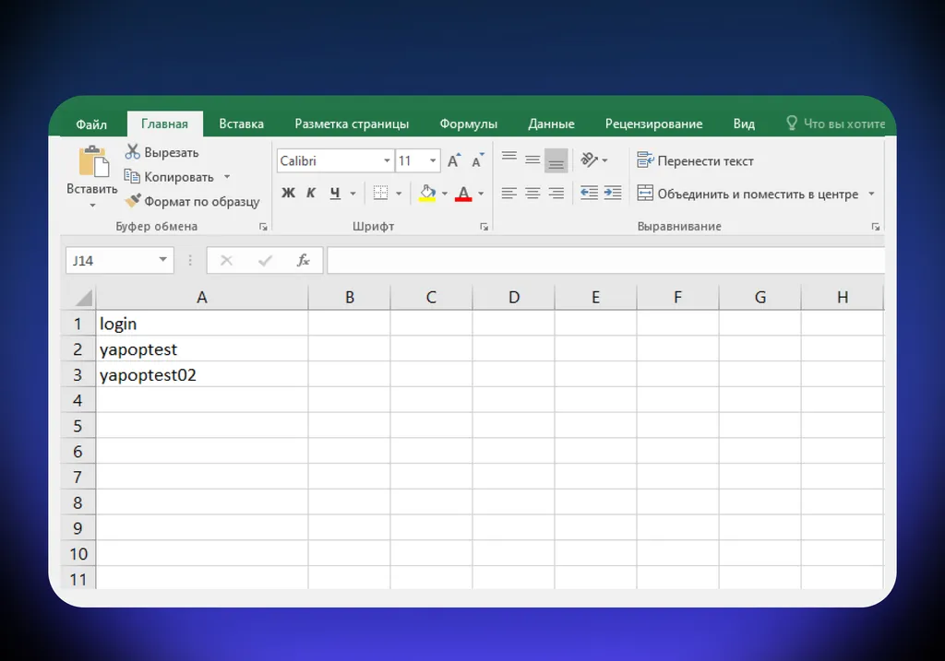The height and width of the screenshot is (661, 945).
Task: Click the Что вы хотите search box
Action: click(x=835, y=124)
